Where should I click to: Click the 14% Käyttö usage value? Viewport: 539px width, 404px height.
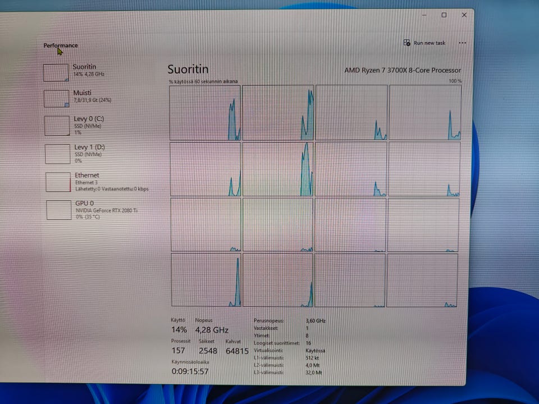(x=179, y=330)
